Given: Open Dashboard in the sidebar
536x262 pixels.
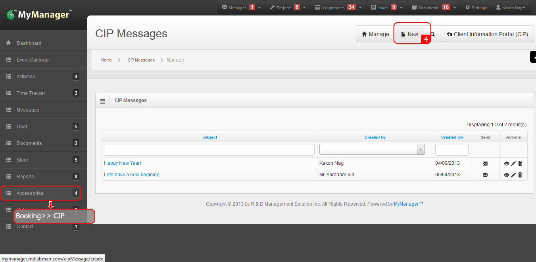Looking at the screenshot, I should click(x=29, y=43).
